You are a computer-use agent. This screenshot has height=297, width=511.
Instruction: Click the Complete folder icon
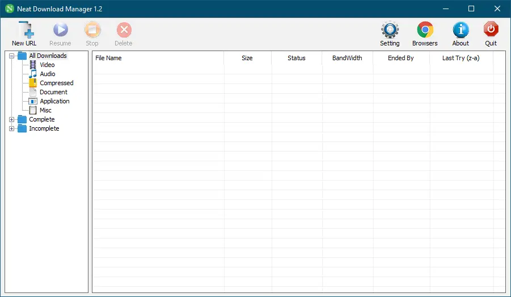click(22, 119)
